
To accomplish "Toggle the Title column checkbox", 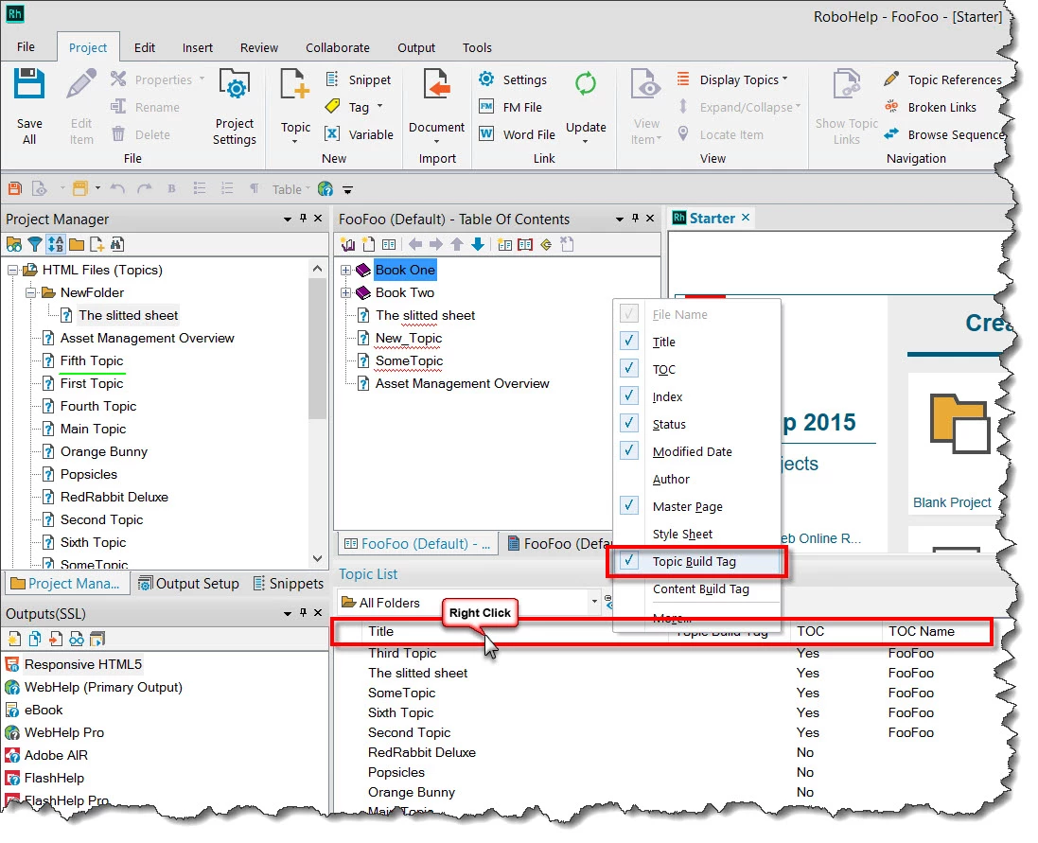I will tap(629, 341).
